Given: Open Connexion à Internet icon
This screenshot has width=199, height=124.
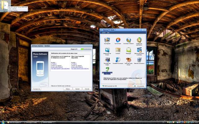Looking at the screenshot, I should 129,40.
